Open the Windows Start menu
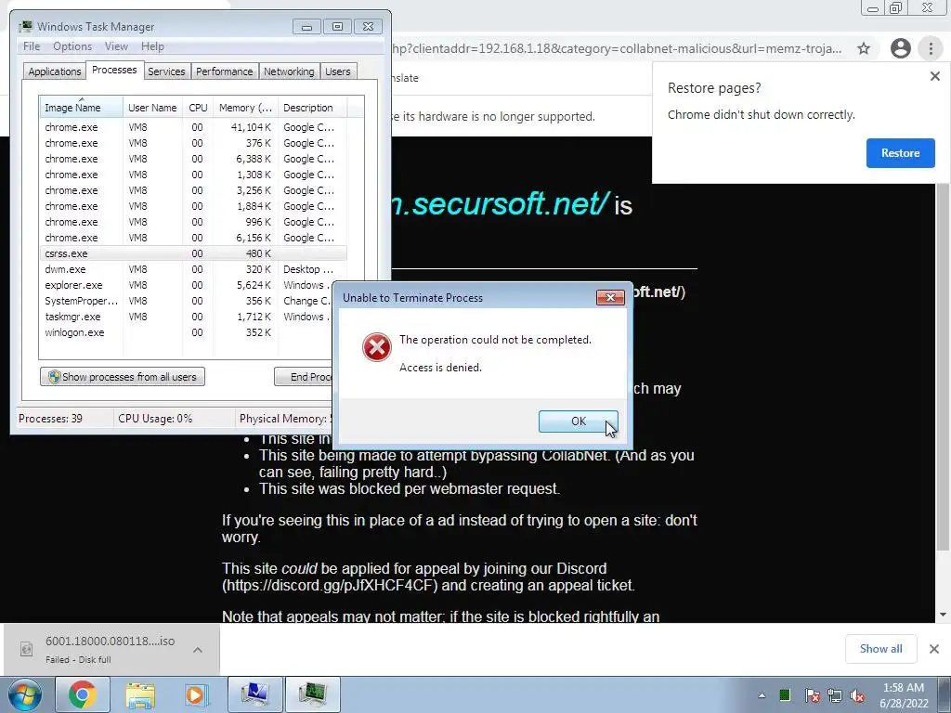The width and height of the screenshot is (951, 713). click(x=25, y=694)
